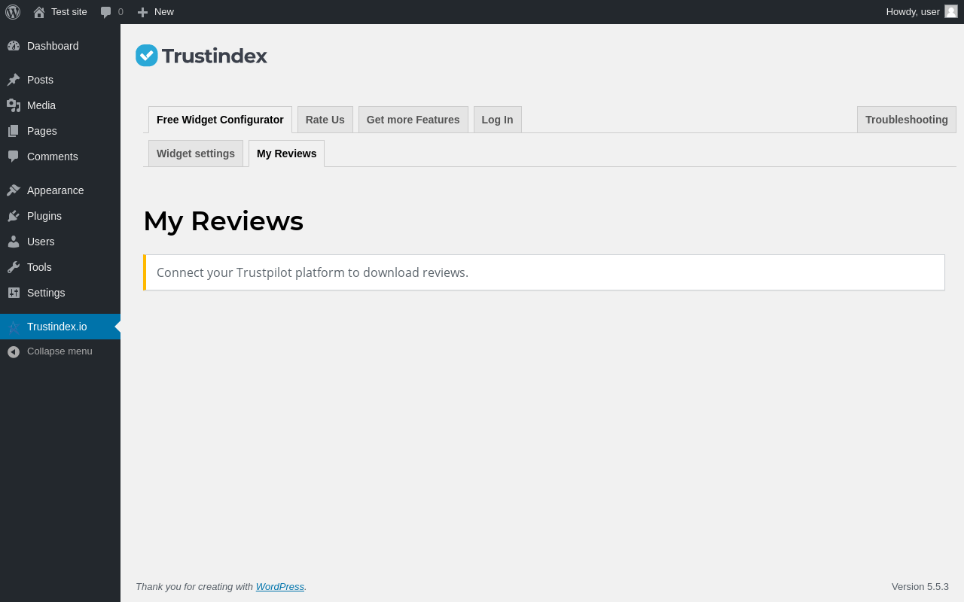
Task: Click the New label in admin bar
Action: point(164,12)
